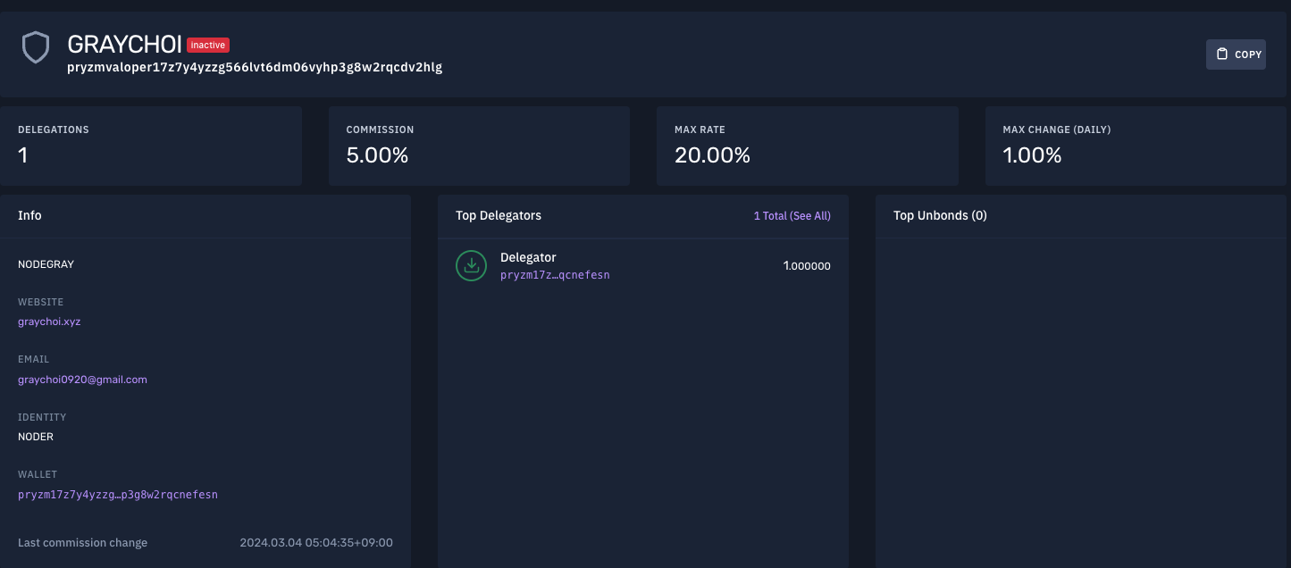Image resolution: width=1291 pixels, height=568 pixels.
Task: Click the NODER identity value
Action: (36, 437)
